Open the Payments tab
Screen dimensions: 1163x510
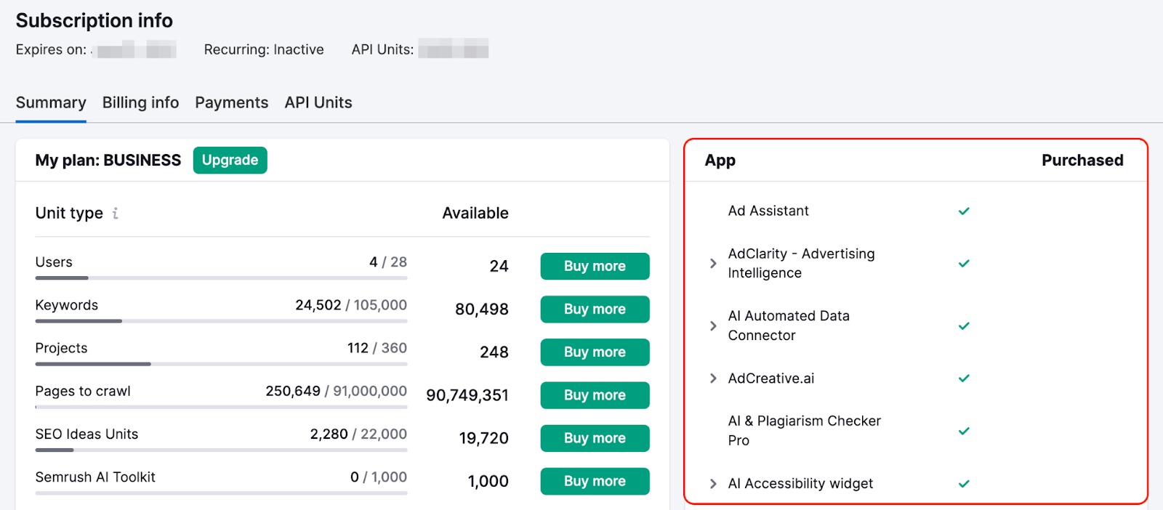pyautogui.click(x=231, y=102)
